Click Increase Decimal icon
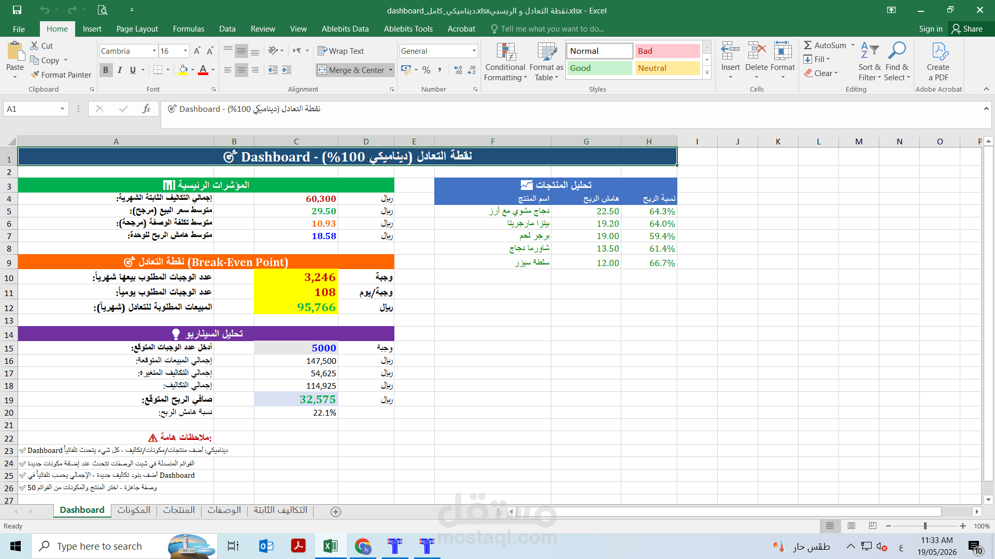This screenshot has height=559, width=995. (x=458, y=70)
